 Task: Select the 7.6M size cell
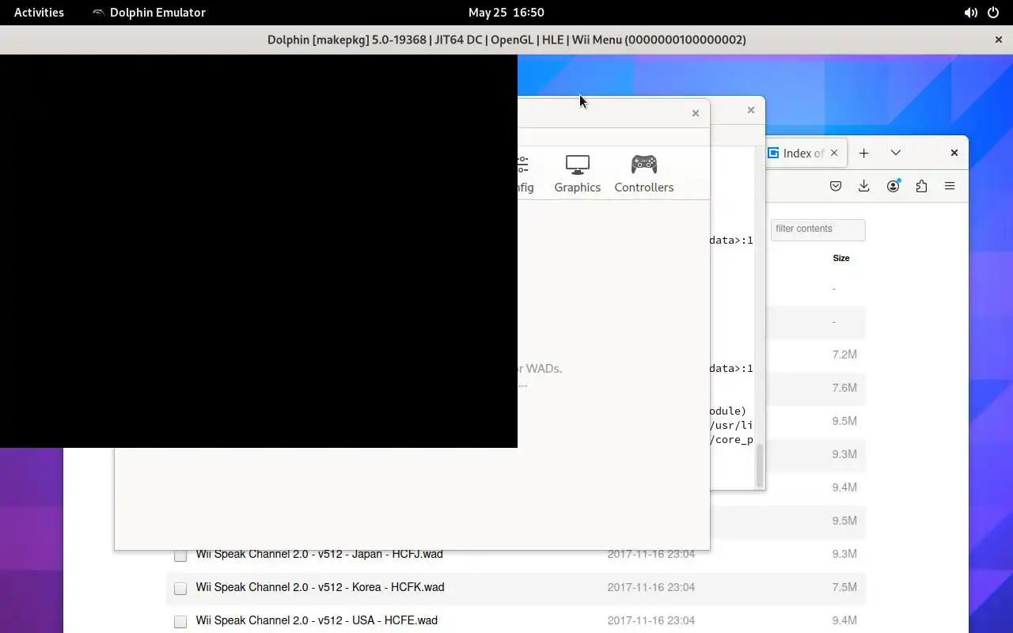coord(844,388)
